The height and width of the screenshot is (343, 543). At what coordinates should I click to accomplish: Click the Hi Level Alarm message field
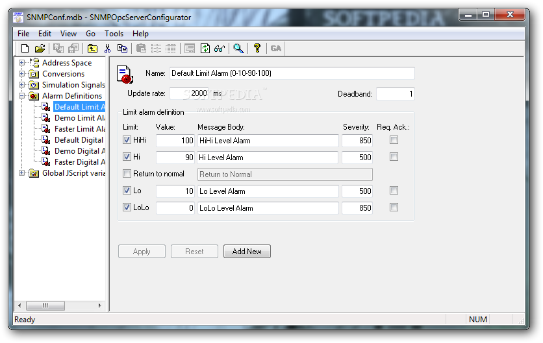(268, 158)
